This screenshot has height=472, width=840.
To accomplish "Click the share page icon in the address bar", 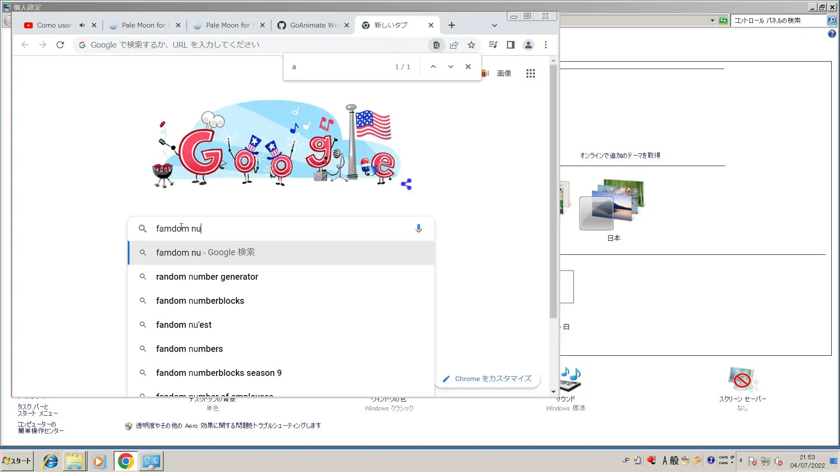I will [454, 45].
